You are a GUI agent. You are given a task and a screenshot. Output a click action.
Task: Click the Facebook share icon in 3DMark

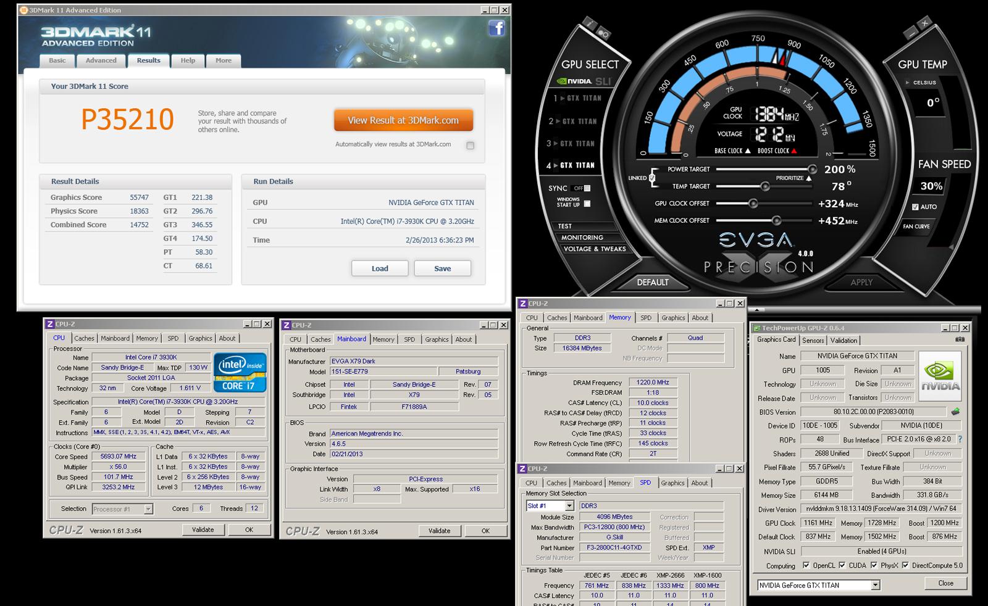click(x=496, y=28)
